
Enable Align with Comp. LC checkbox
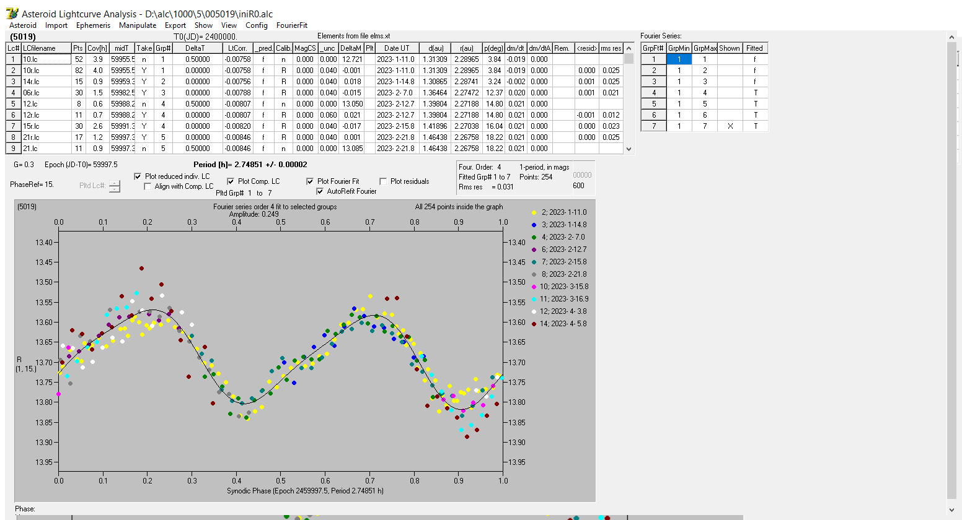coord(148,186)
